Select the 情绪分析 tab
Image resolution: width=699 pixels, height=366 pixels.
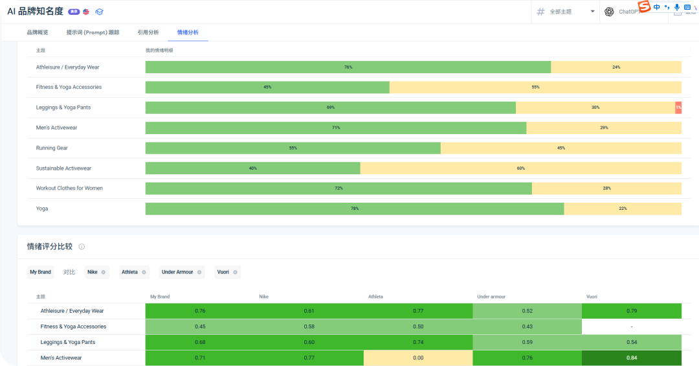pyautogui.click(x=188, y=32)
